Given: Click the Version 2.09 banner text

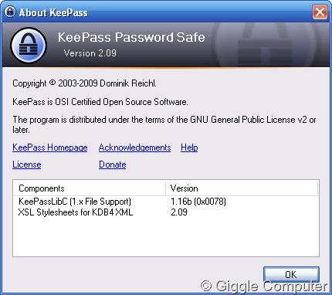Looking at the screenshot, I should [x=90, y=53].
